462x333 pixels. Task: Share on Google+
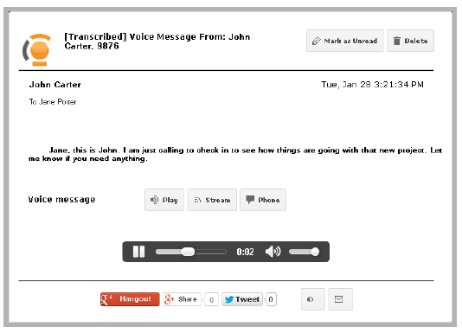[182, 299]
